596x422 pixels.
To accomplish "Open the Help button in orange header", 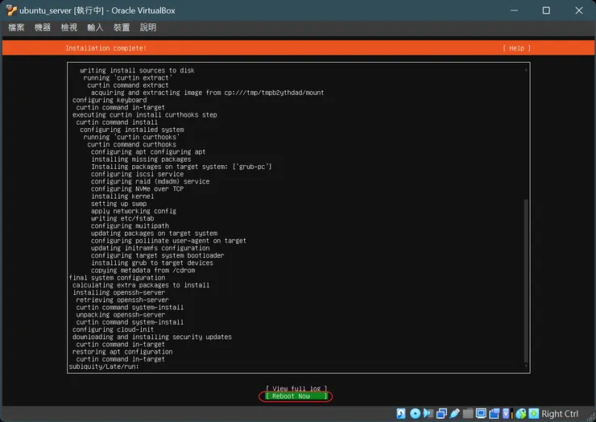I will pyautogui.click(x=516, y=48).
